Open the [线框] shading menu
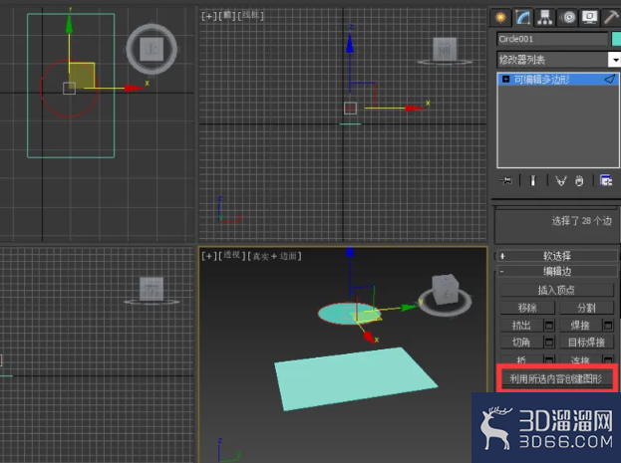Viewport: 621px width, 463px height. click(251, 16)
